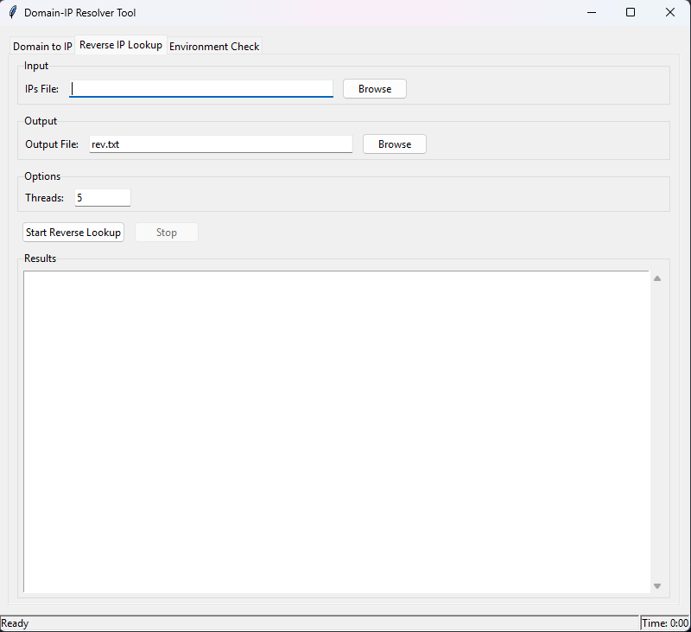Click the Results scrollbar up arrow
Image resolution: width=691 pixels, height=632 pixels.
pyautogui.click(x=657, y=278)
